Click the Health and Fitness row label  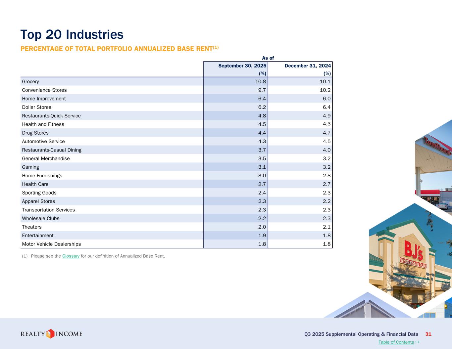(x=43, y=124)
